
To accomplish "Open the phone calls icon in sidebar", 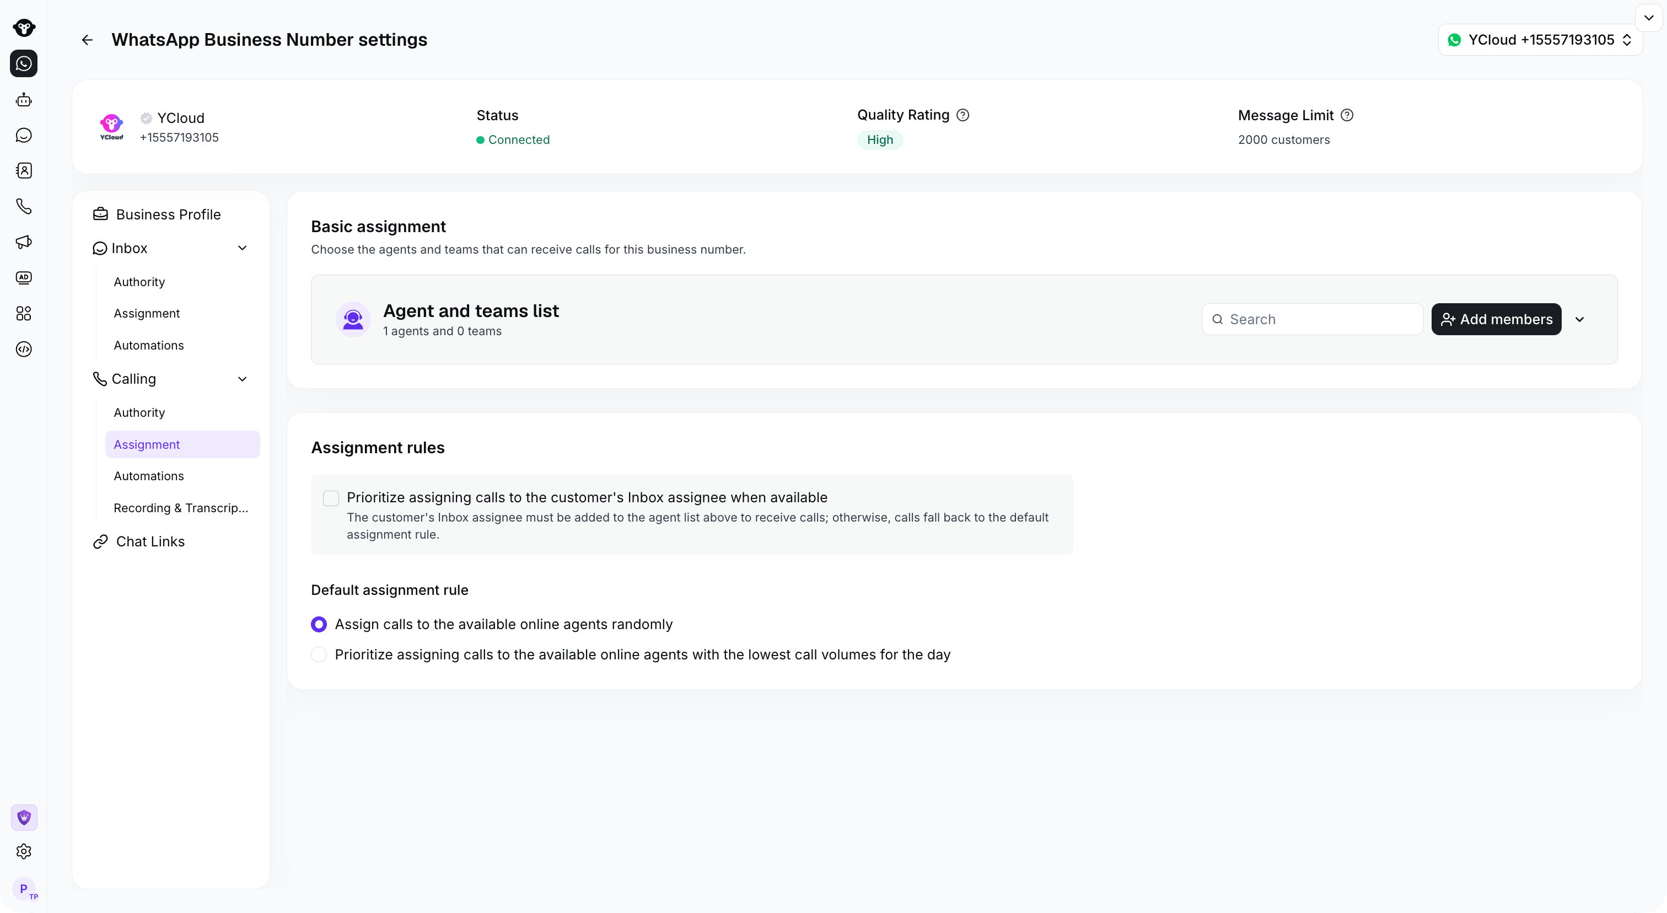I will coord(24,206).
